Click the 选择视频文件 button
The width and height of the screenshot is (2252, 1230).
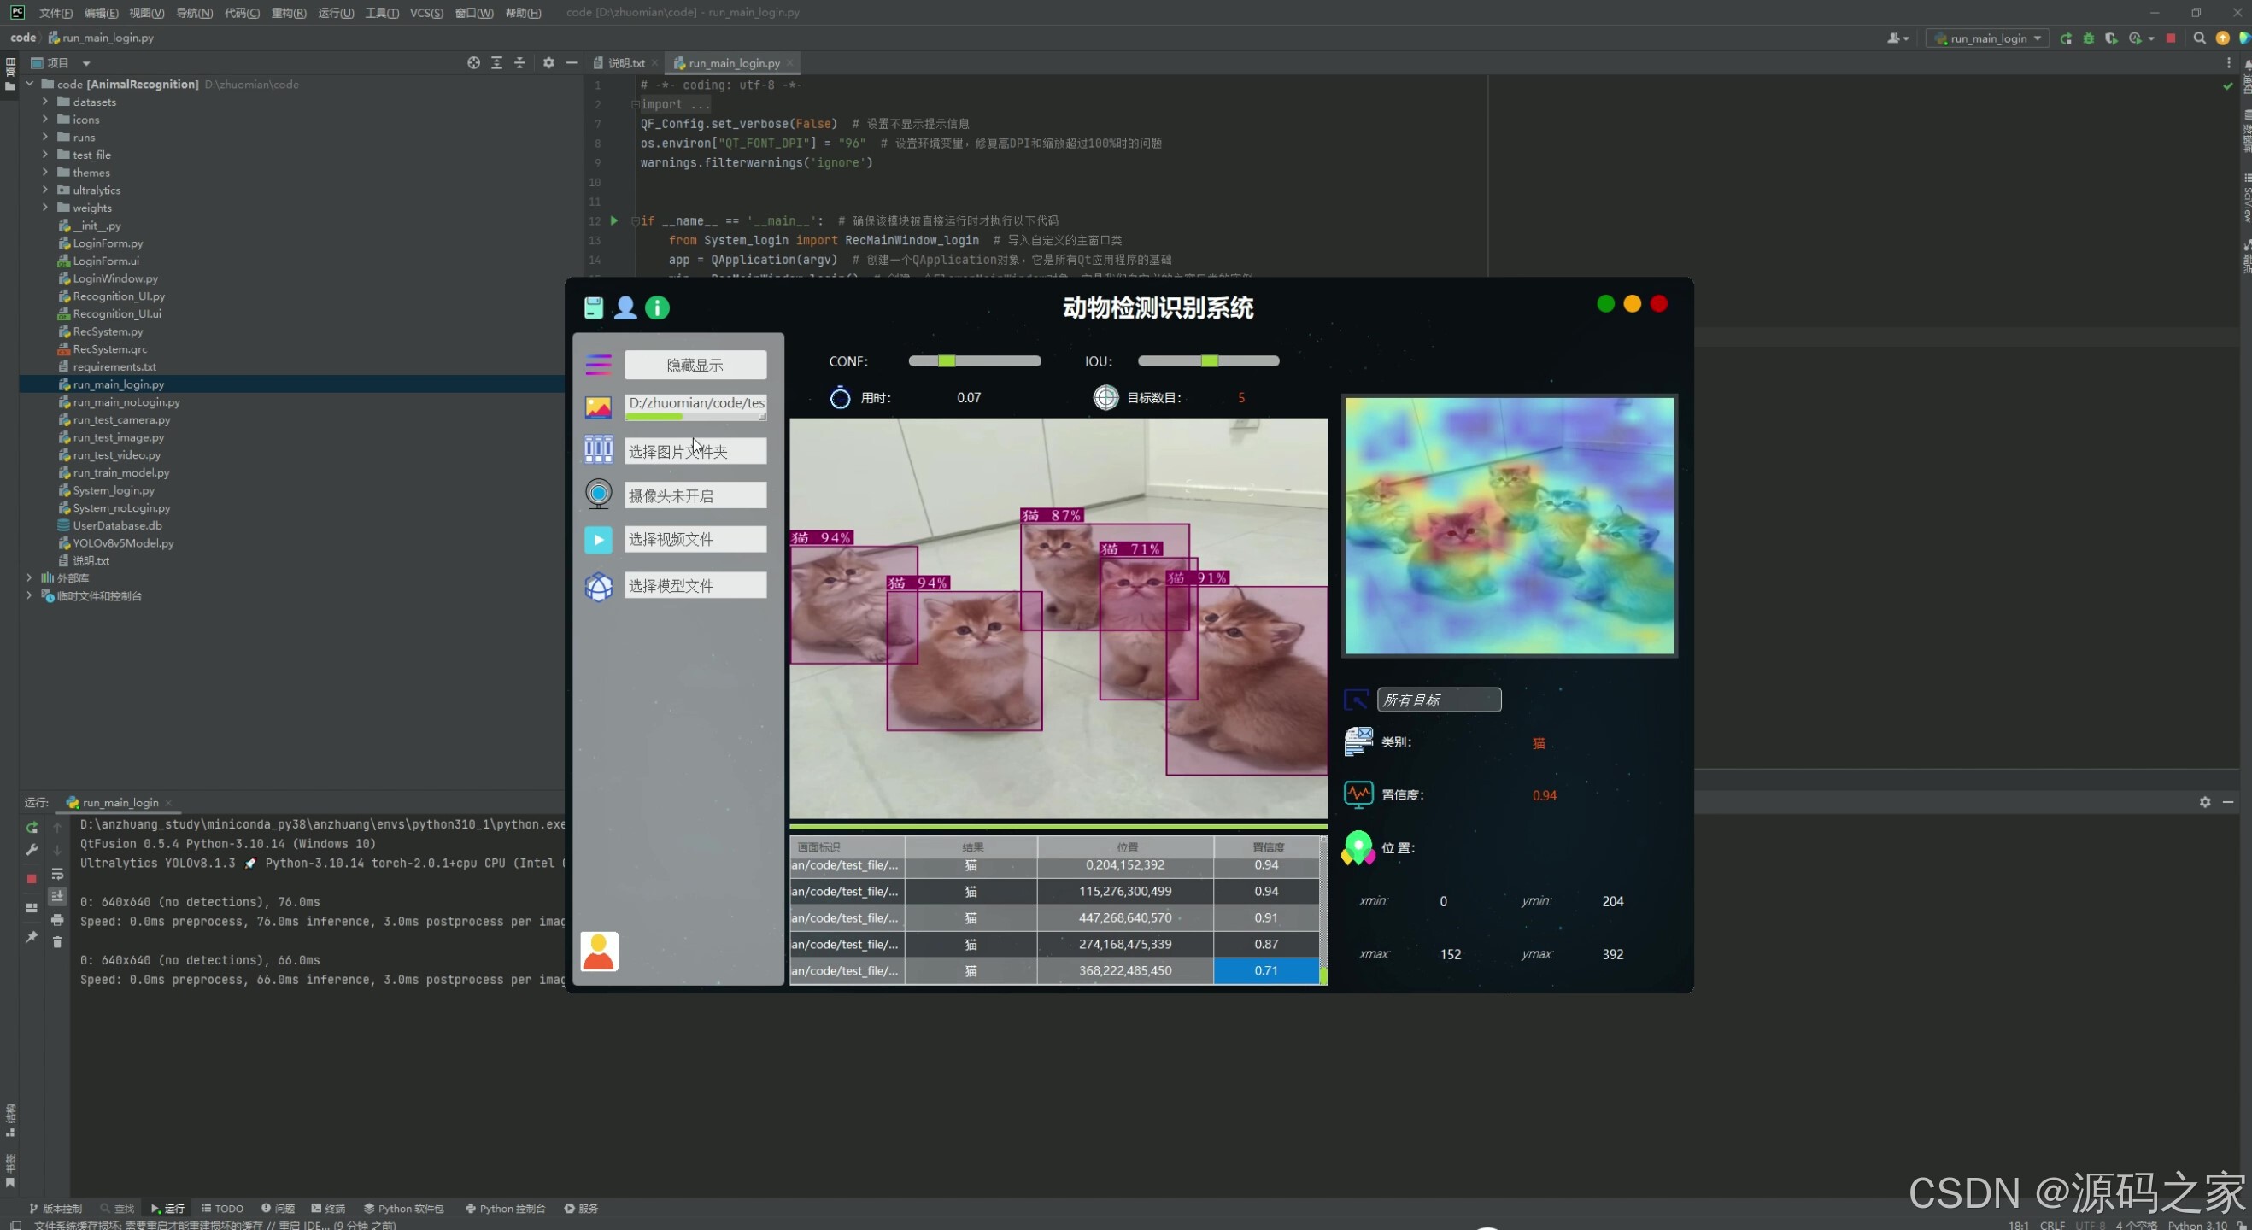pos(695,539)
